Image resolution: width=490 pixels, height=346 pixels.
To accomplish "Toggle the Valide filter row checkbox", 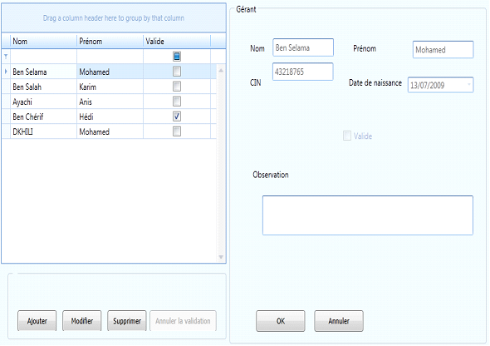I will pyautogui.click(x=177, y=57).
